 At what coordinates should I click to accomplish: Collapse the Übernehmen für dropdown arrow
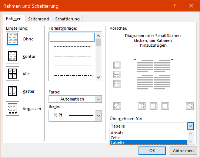coord(191,126)
